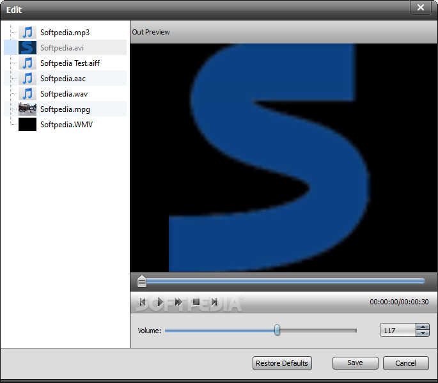
Task: Select the Softpedia.avi file name
Action: (62, 48)
